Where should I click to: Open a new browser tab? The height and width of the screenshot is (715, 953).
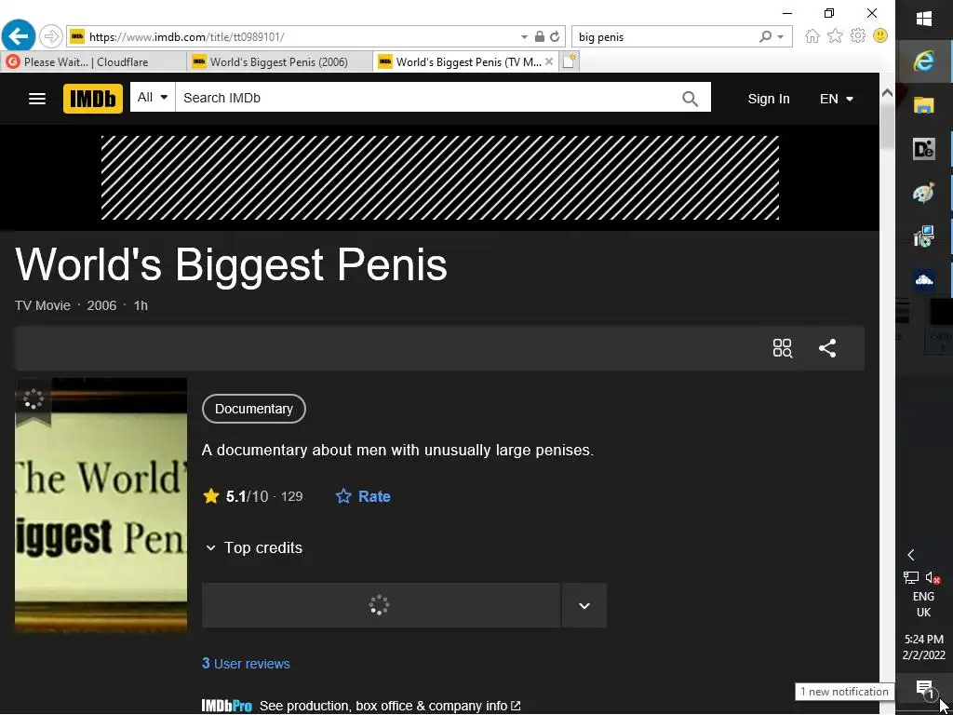(x=569, y=61)
